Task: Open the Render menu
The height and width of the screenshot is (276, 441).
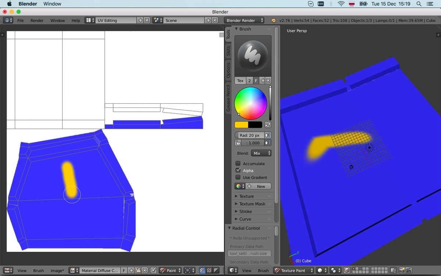Action: (36, 21)
